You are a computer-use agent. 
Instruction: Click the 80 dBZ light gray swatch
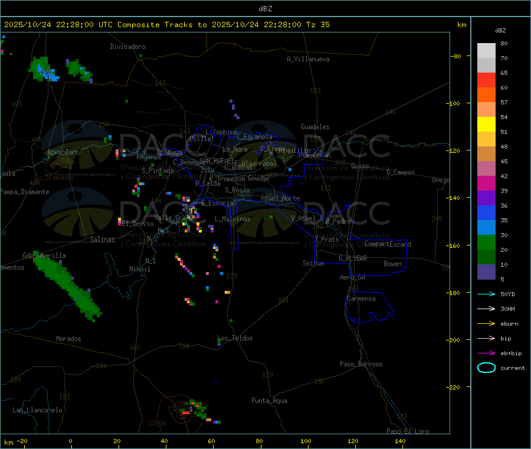[486, 51]
